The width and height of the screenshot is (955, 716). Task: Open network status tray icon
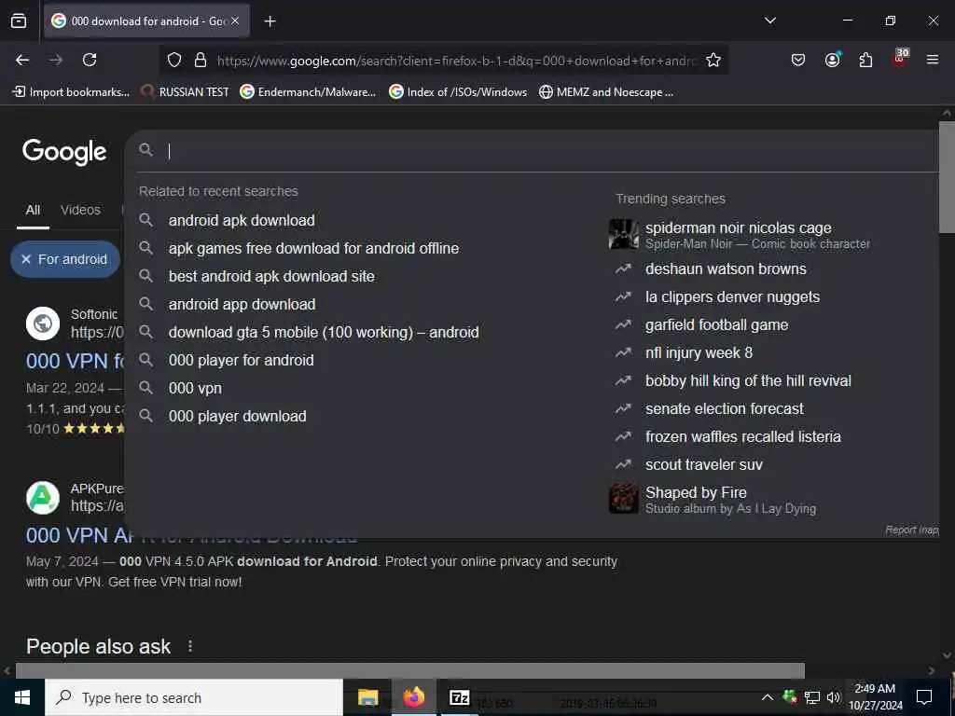click(x=812, y=697)
